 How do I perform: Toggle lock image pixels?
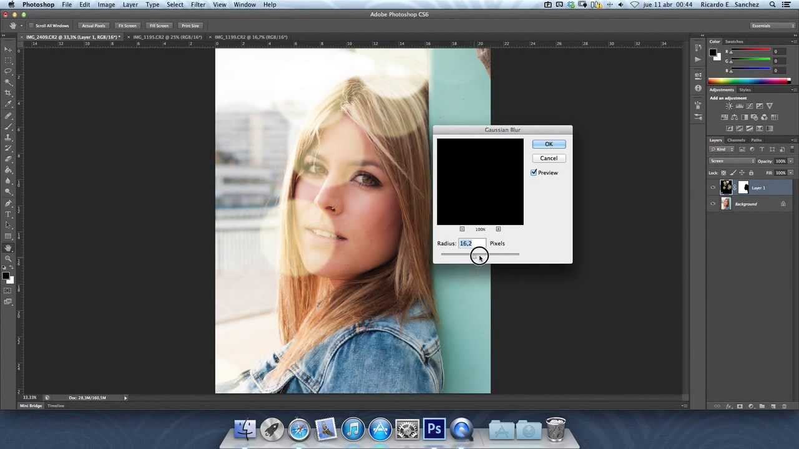tap(733, 172)
